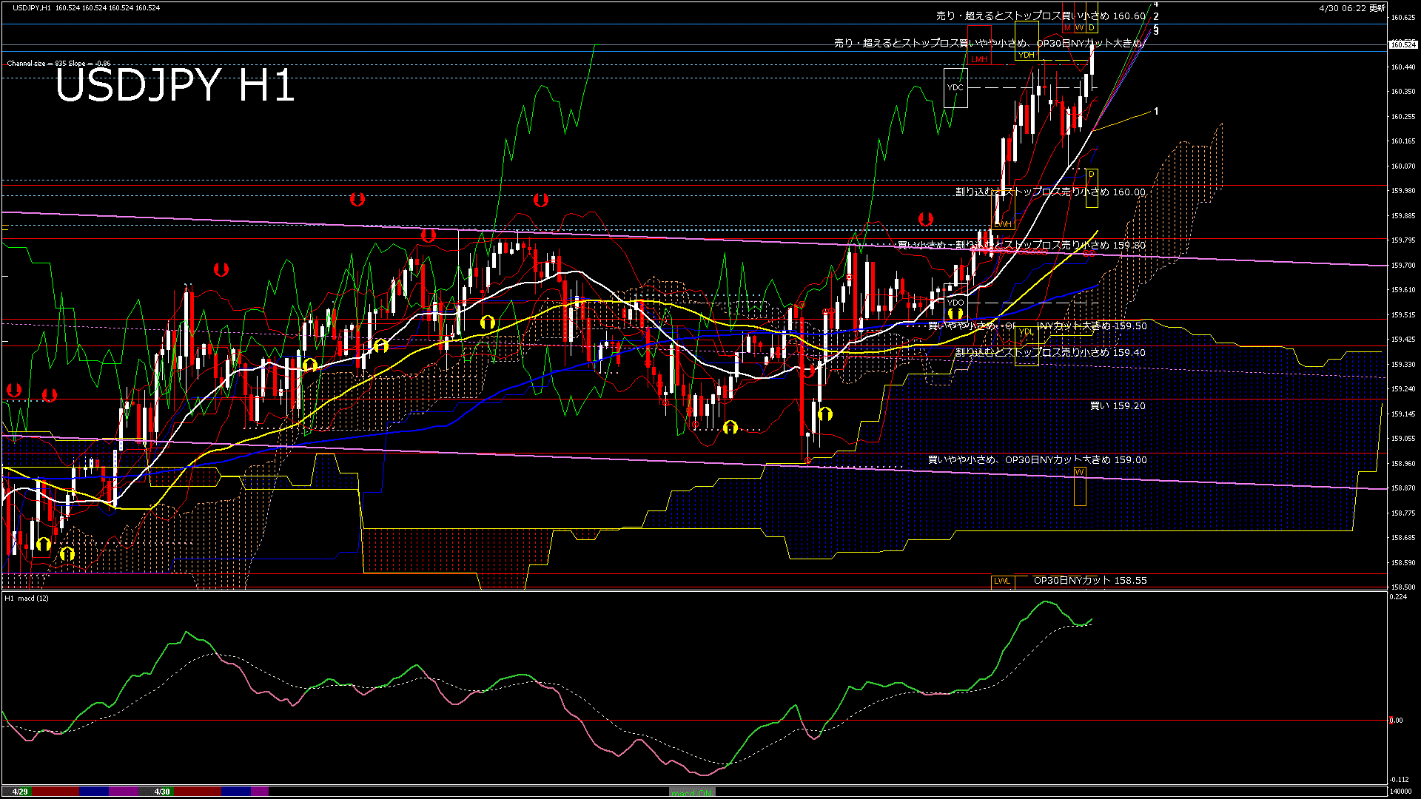The height and width of the screenshot is (799, 1421).
Task: Click the rightmost red down-arrow signal
Action: tap(925, 219)
